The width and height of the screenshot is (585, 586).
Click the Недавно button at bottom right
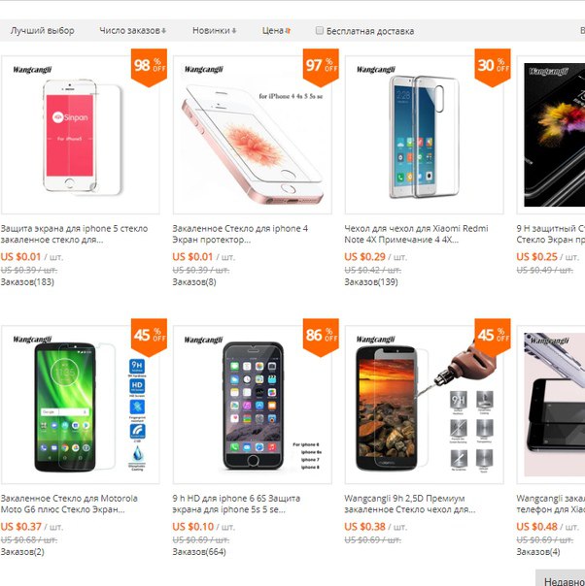tap(561, 578)
